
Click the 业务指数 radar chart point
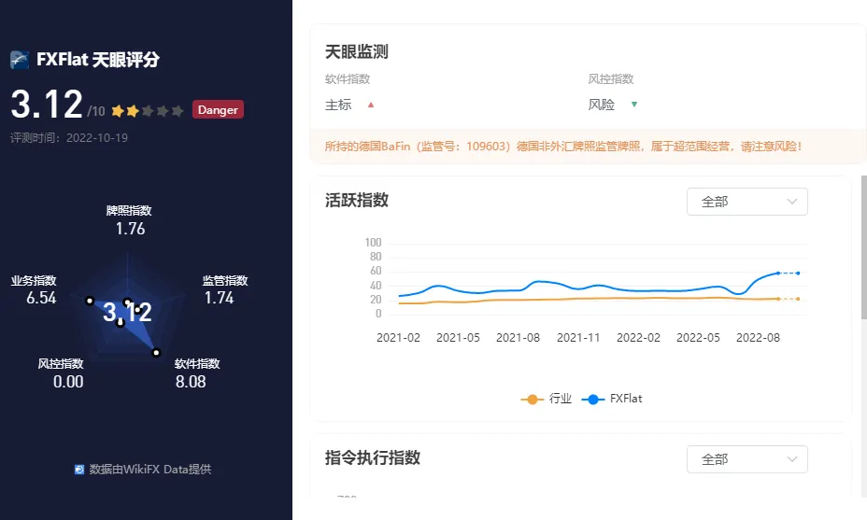click(90, 301)
